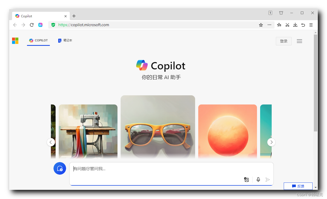Go forward with the browser forward arrow
The image size is (327, 199).
[23, 25]
